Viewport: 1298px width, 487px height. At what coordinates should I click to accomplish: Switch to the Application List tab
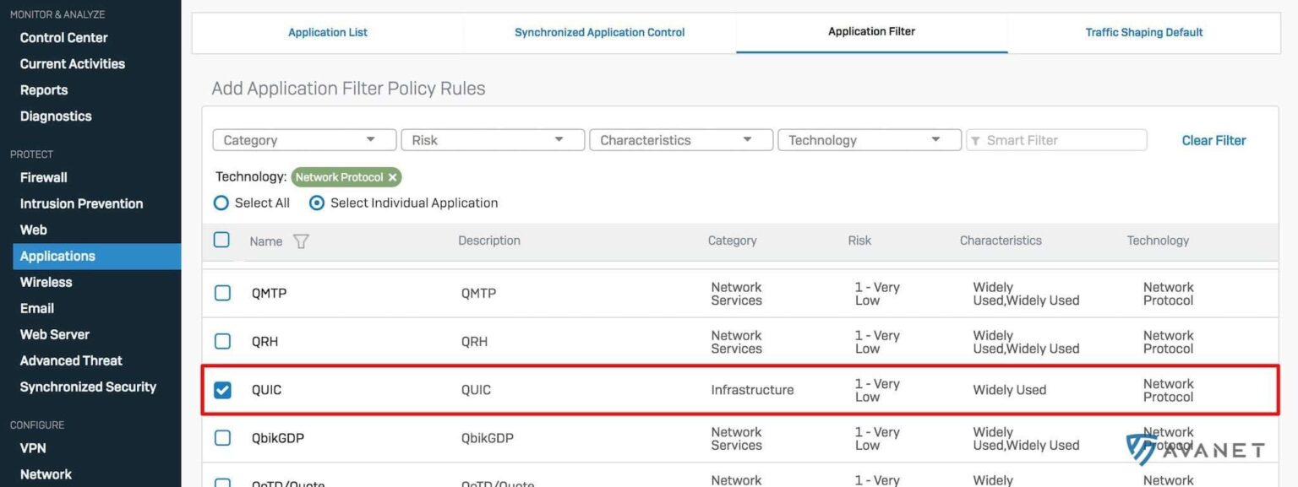[328, 32]
